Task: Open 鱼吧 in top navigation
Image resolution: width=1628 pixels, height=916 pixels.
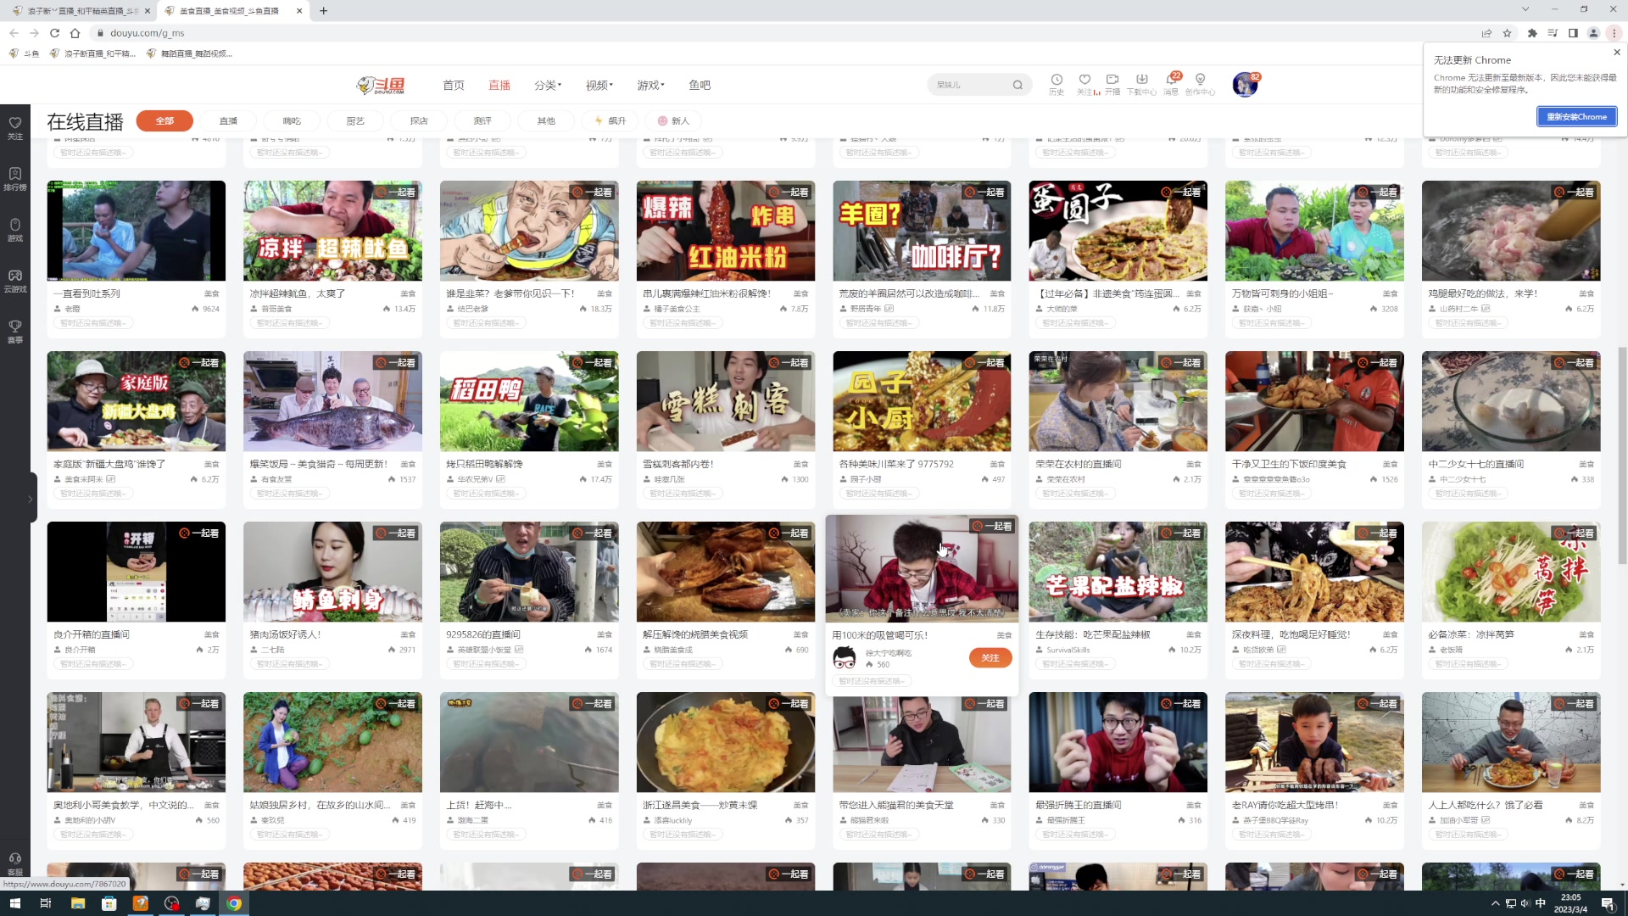Action: (700, 85)
